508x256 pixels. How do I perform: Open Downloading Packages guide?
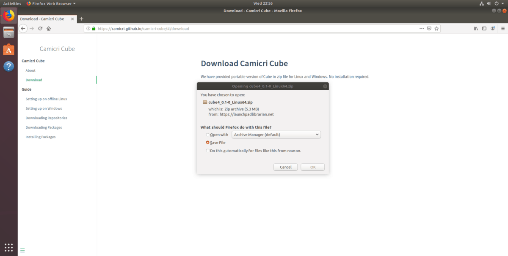(x=44, y=127)
